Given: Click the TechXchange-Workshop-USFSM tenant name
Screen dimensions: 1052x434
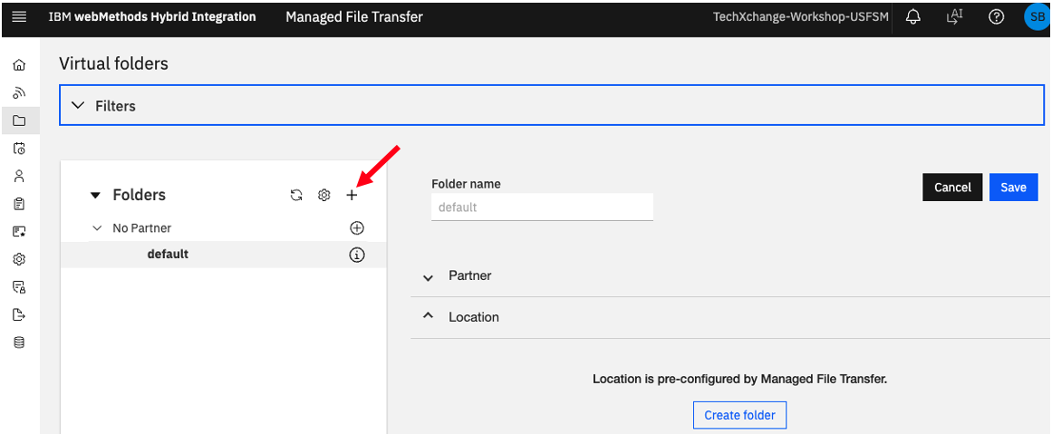Looking at the screenshot, I should coord(800,17).
